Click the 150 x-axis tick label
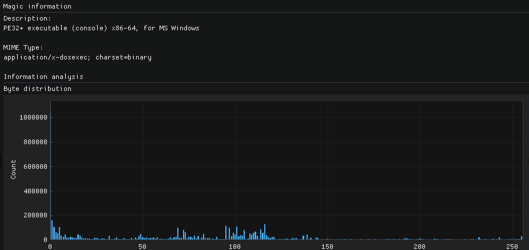The height and width of the screenshot is (250, 529). (x=327, y=247)
